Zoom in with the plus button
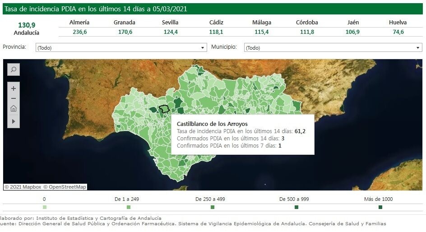Screen dimensions: 426x232 coord(14,88)
